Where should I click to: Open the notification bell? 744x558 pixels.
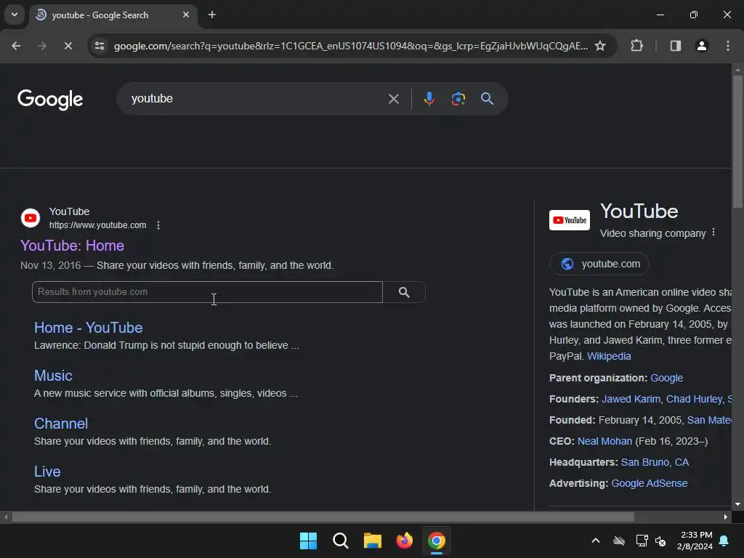tap(724, 541)
